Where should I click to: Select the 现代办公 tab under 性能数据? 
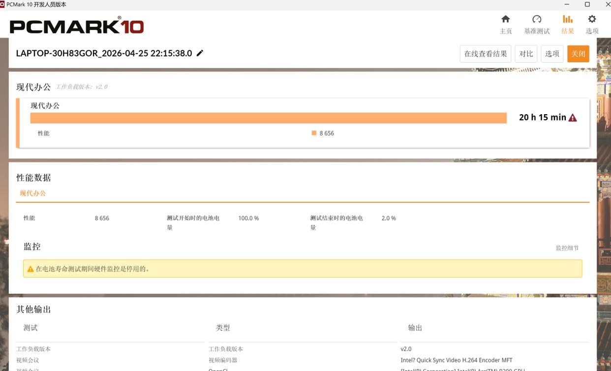click(33, 193)
